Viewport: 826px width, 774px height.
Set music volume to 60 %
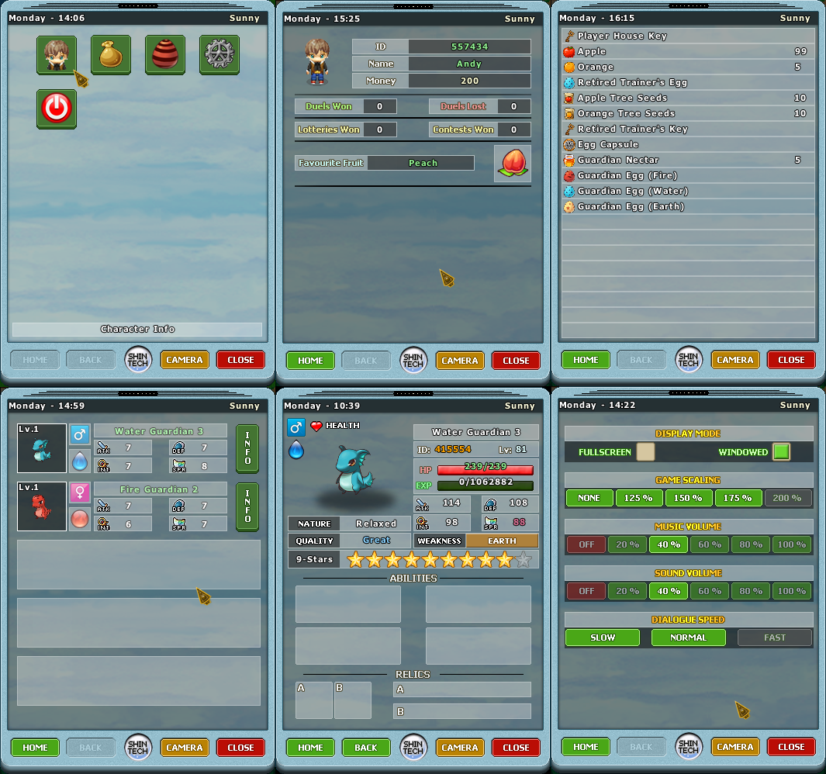[x=710, y=544]
